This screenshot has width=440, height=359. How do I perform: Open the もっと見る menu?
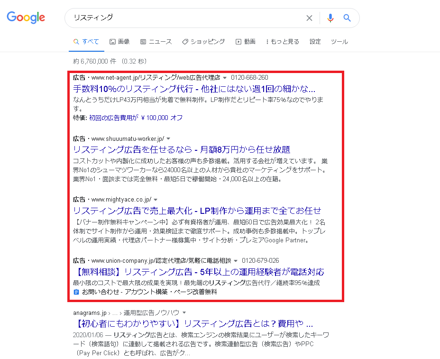283,42
